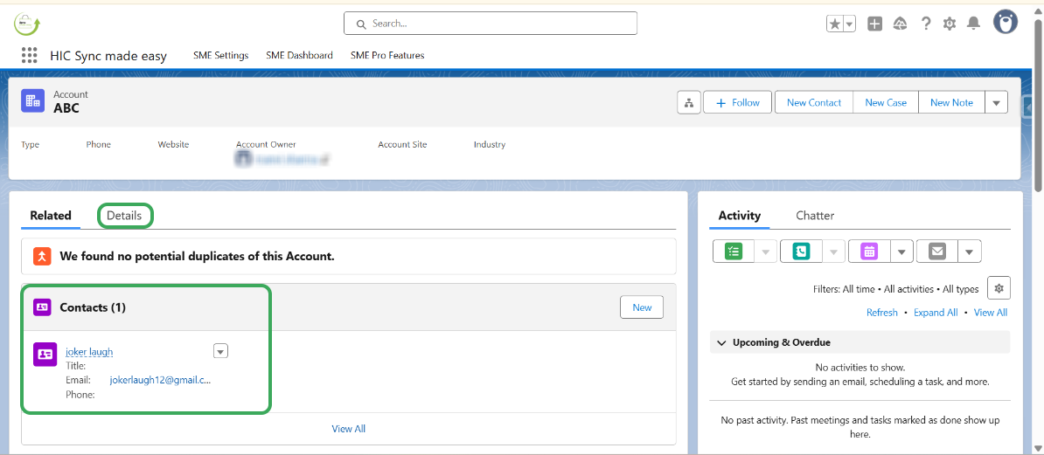This screenshot has width=1044, height=455.
Task: Create a New contact in Contacts list
Action: 642,307
